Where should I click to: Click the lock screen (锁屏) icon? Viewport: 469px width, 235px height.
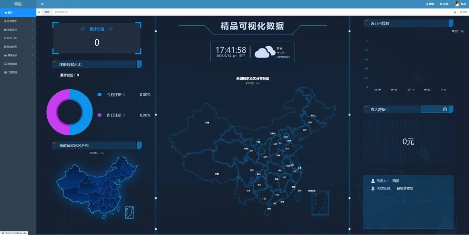tap(427, 4)
